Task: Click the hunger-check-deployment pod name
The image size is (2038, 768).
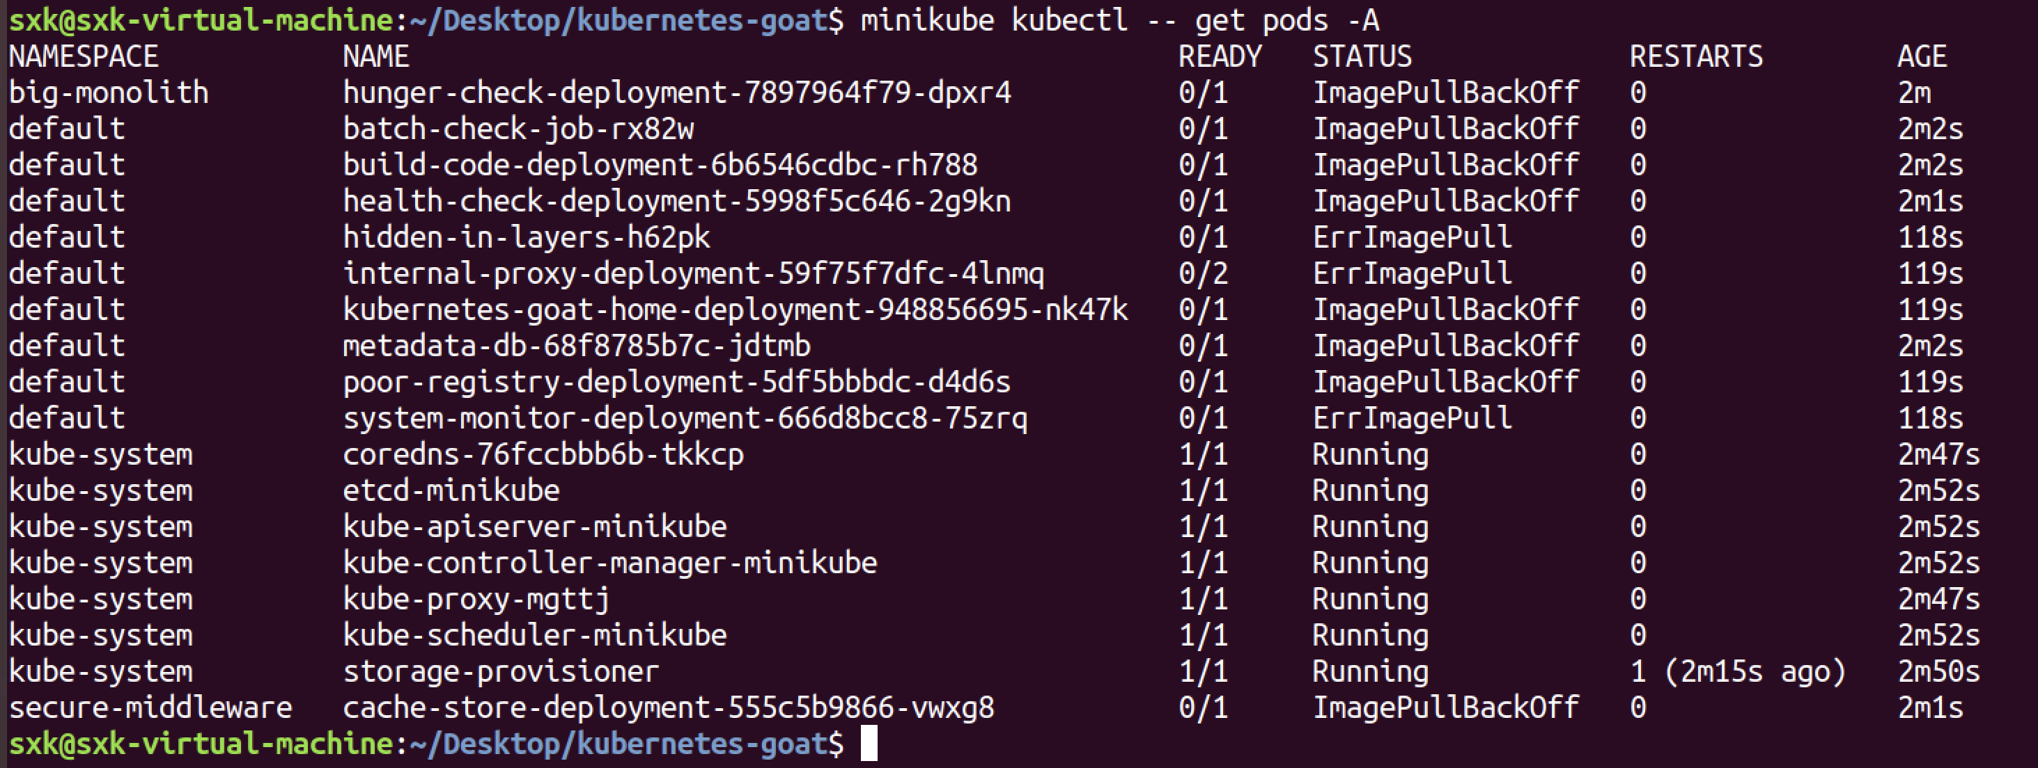Action: point(676,93)
